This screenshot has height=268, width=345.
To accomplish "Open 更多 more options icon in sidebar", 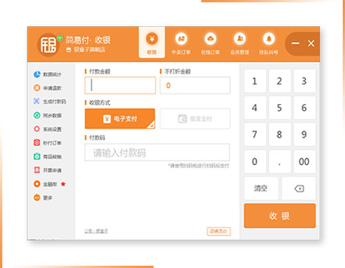I will click(x=37, y=198).
